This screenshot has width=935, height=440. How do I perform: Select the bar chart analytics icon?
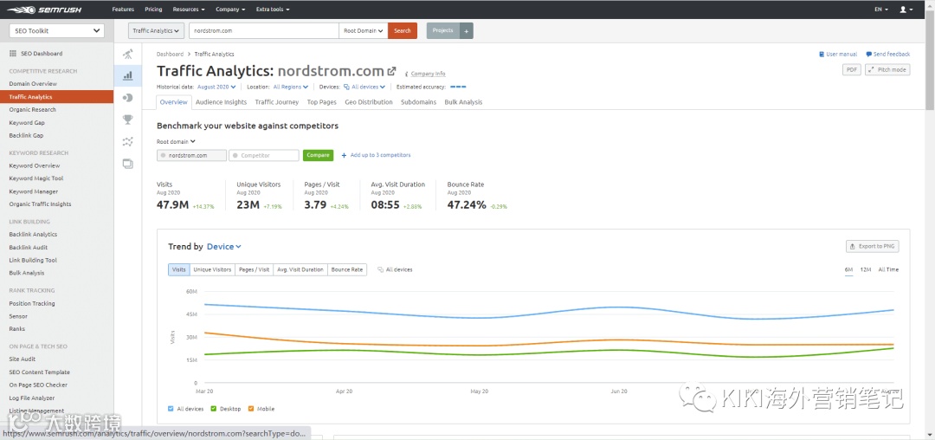(x=127, y=75)
